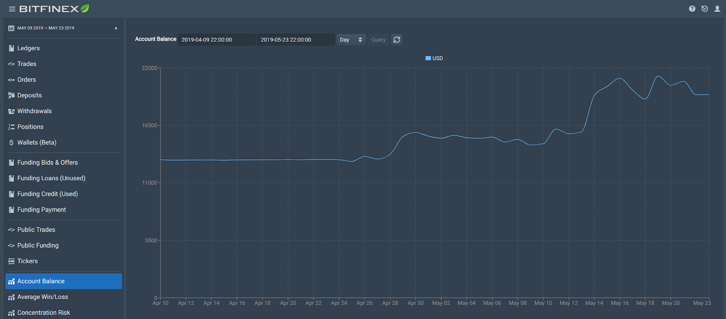Screen dimensions: 726x319
Task: Select Concentration Risk in sidebar
Action: pos(44,313)
